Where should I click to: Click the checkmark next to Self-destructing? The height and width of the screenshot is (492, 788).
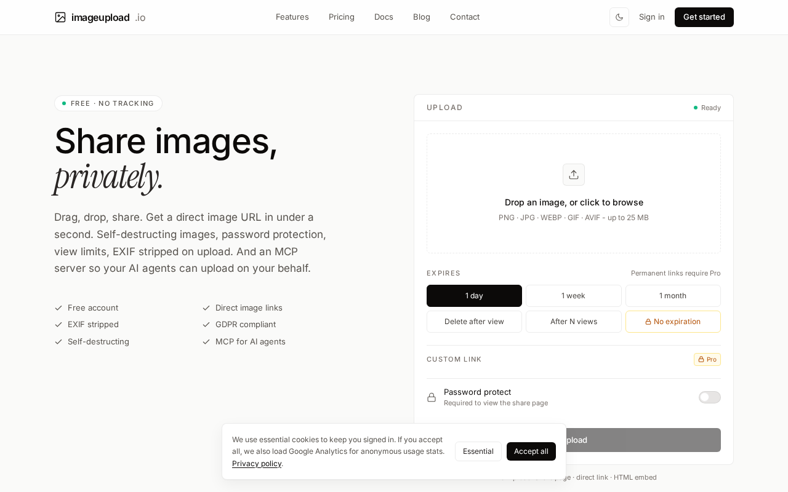[58, 341]
